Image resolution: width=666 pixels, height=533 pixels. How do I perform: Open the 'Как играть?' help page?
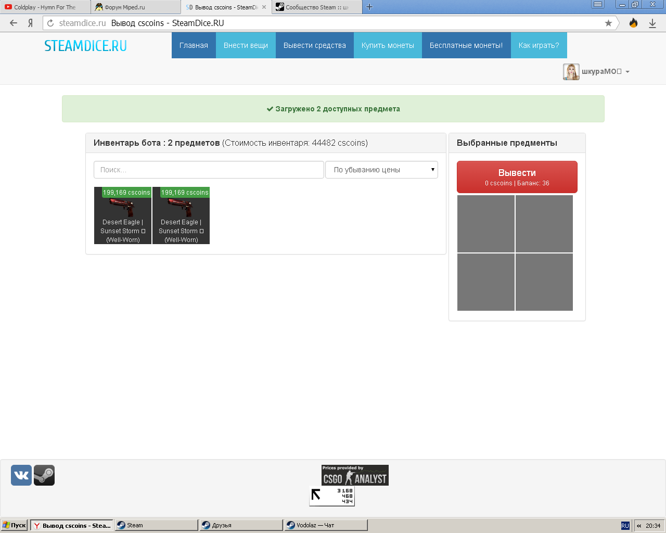[x=539, y=45]
